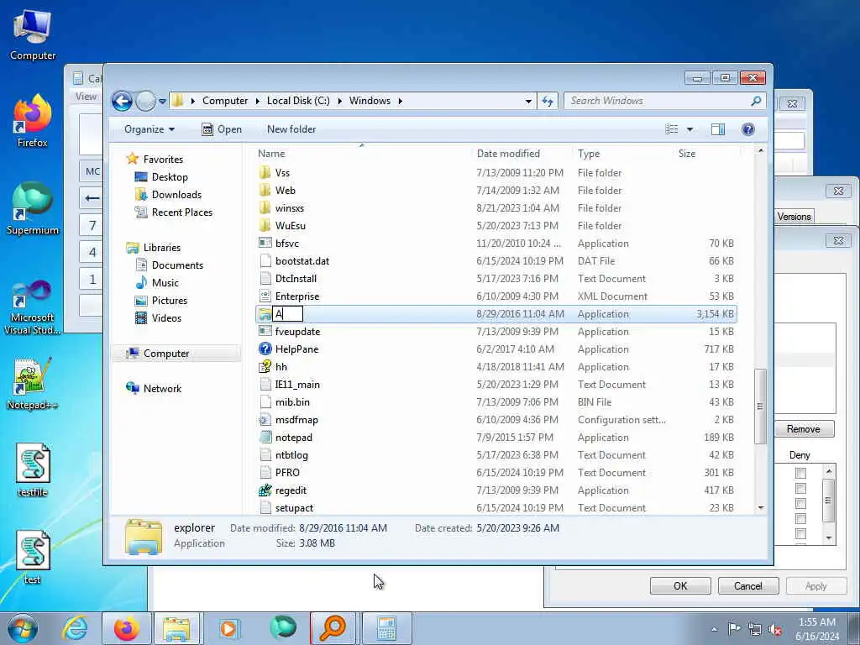Sort by Date modified column header

point(508,155)
